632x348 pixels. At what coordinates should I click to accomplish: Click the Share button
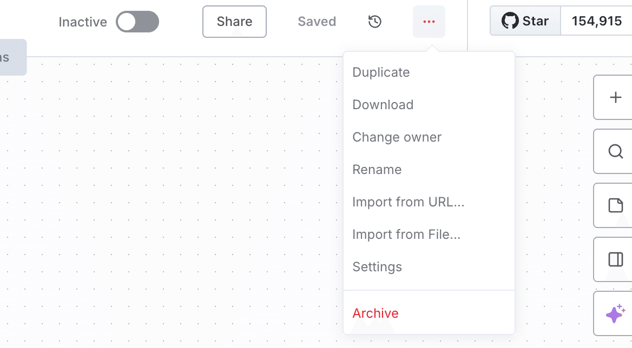tap(234, 22)
